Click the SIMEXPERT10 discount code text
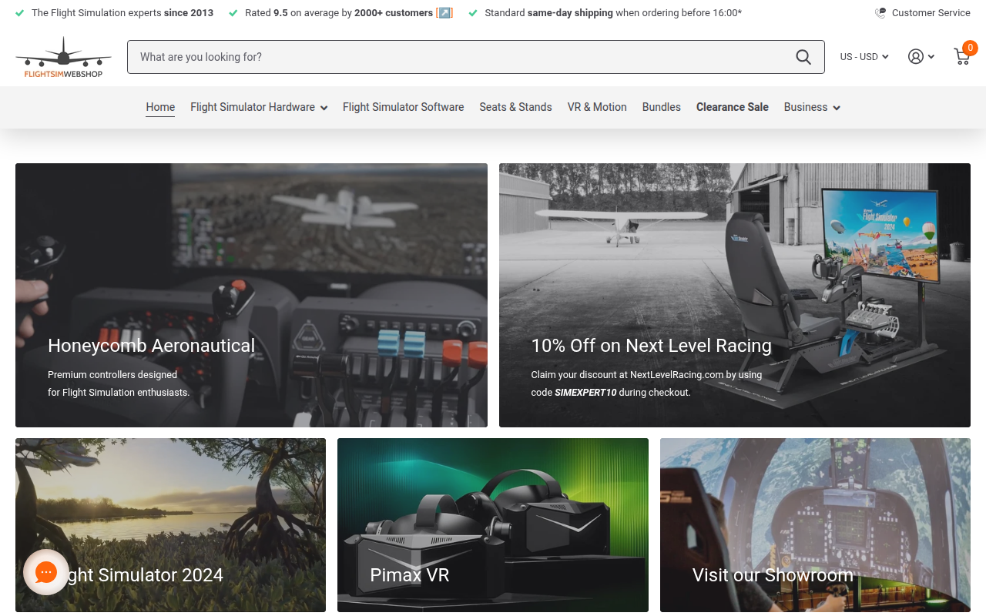986x616 pixels. (585, 392)
